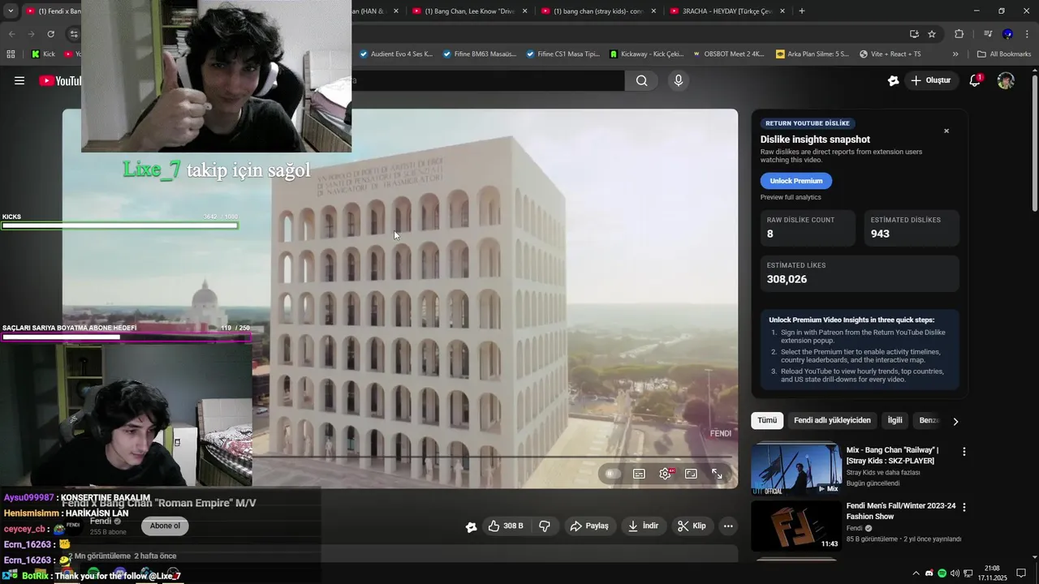1039x584 pixels.
Task: Open the more actions ellipsis under video
Action: click(x=728, y=526)
